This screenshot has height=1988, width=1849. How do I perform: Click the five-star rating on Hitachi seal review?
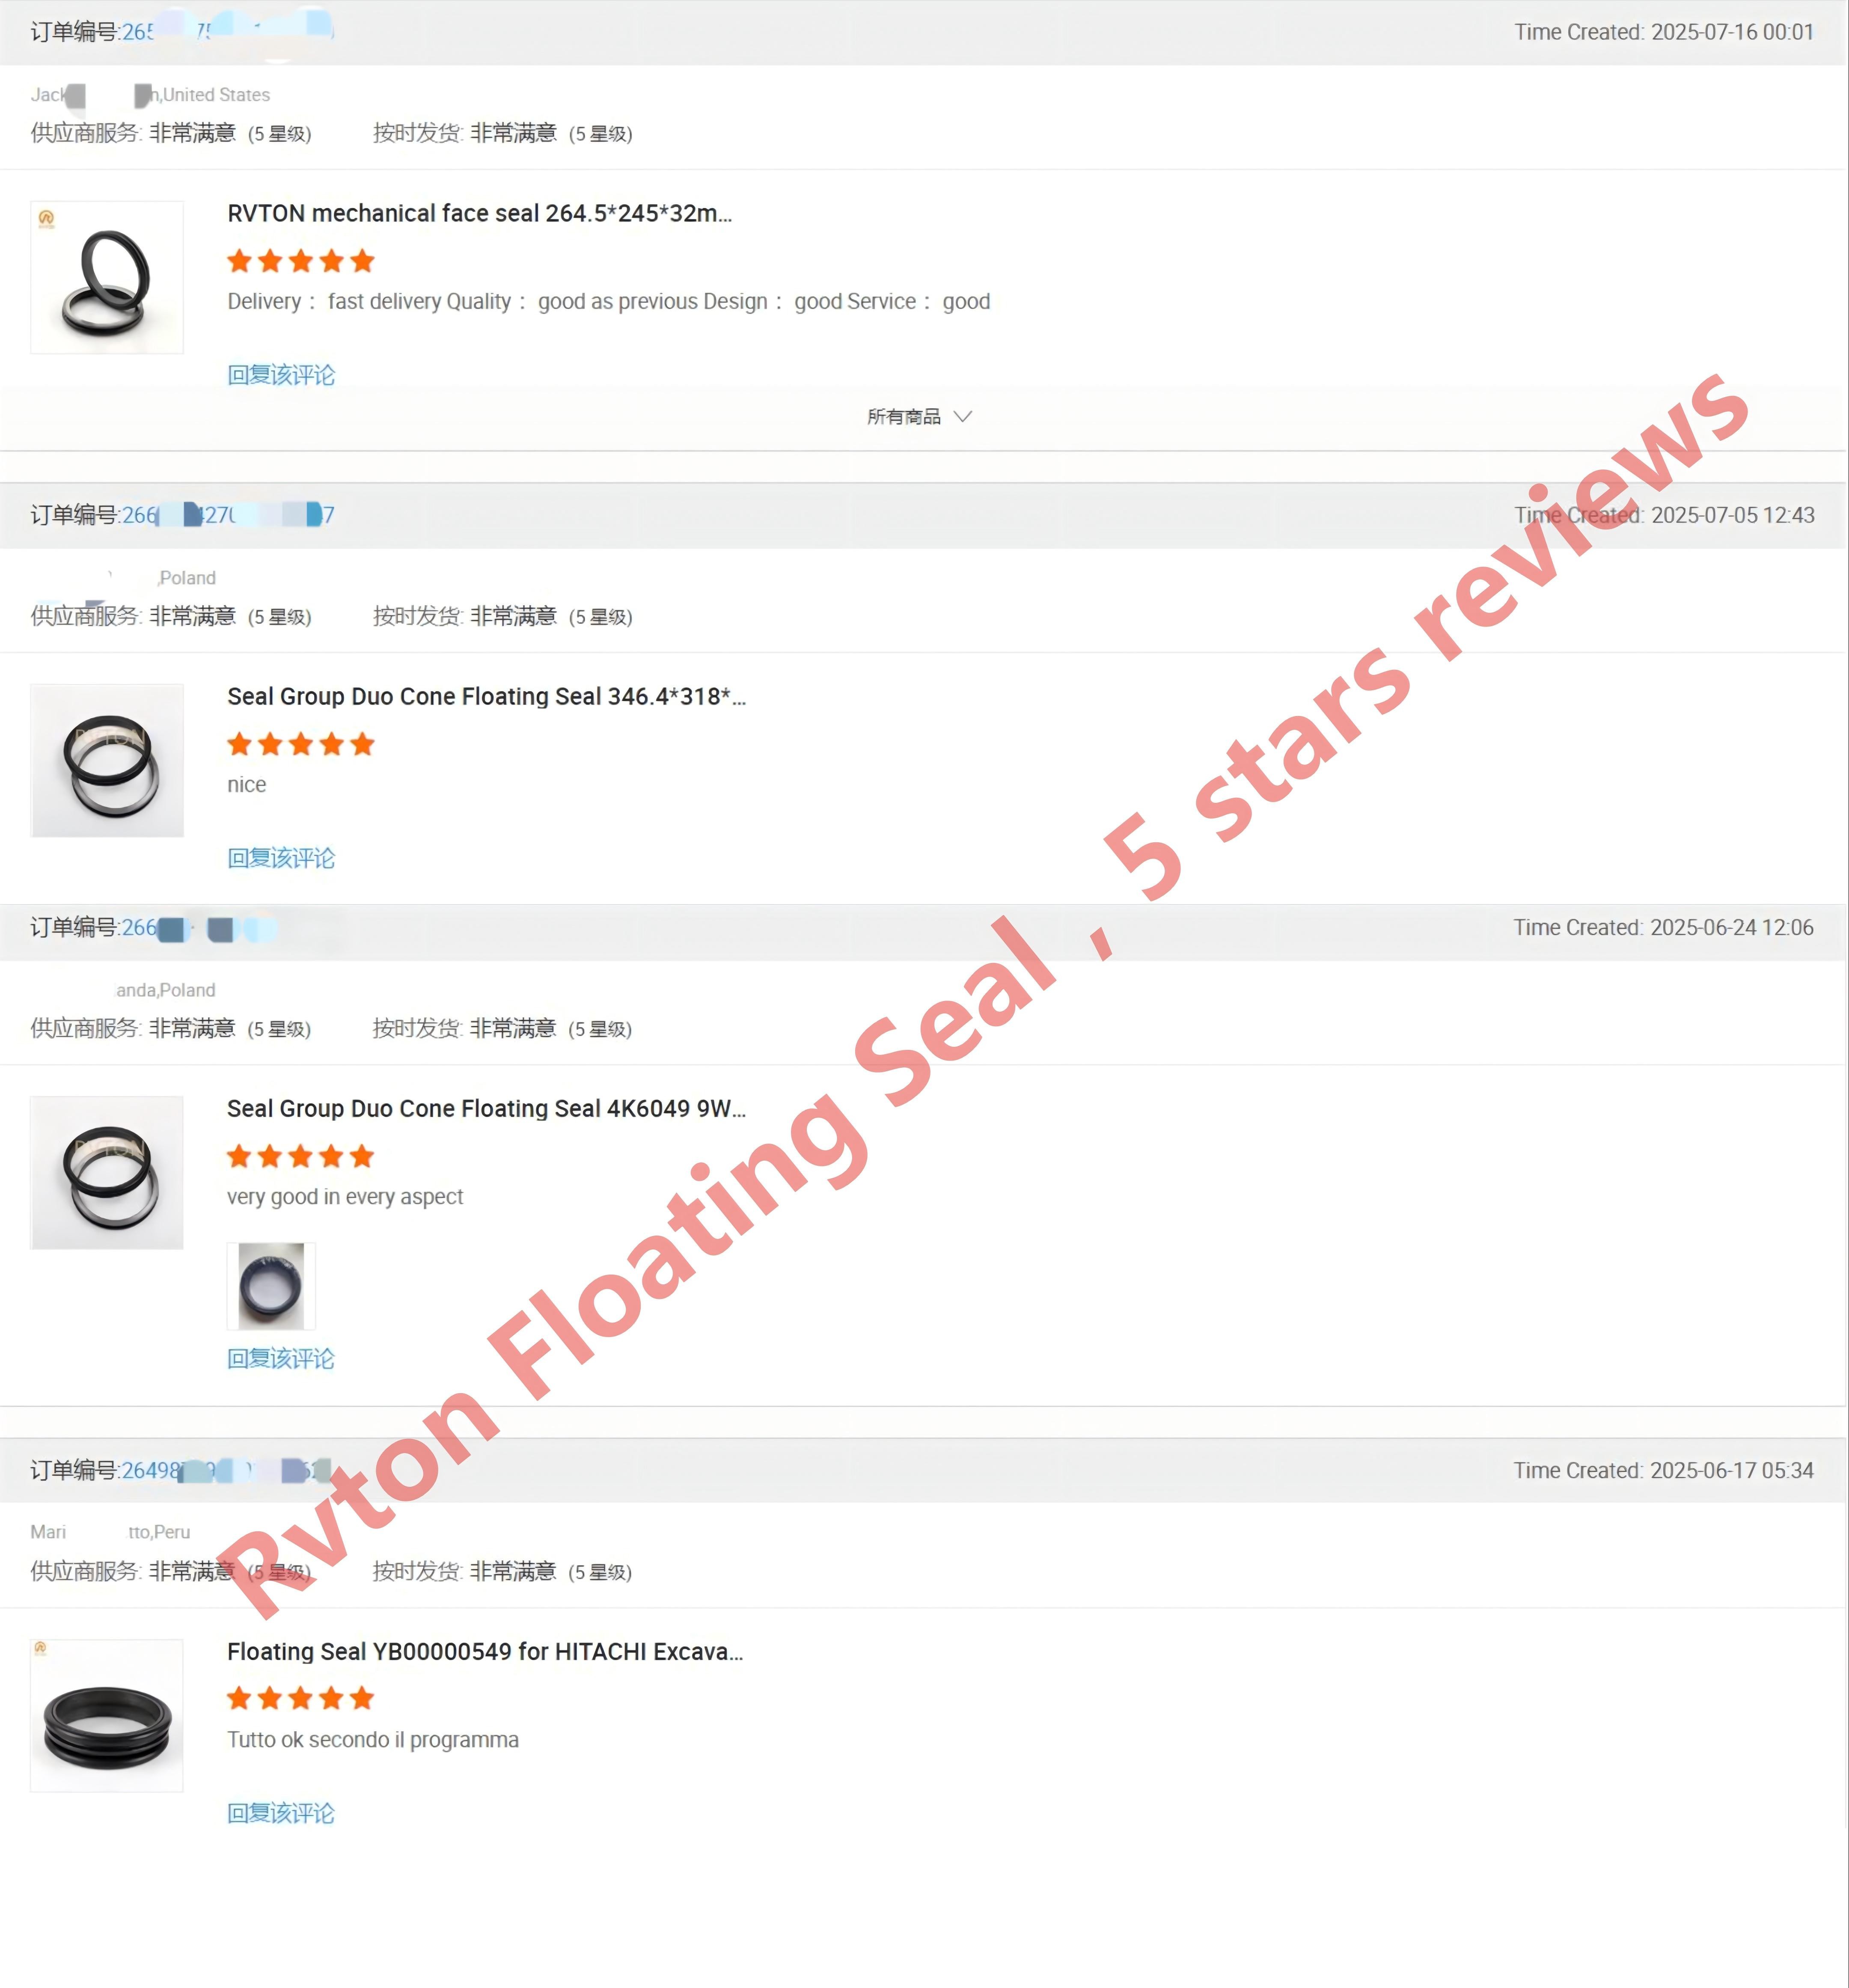point(300,1698)
